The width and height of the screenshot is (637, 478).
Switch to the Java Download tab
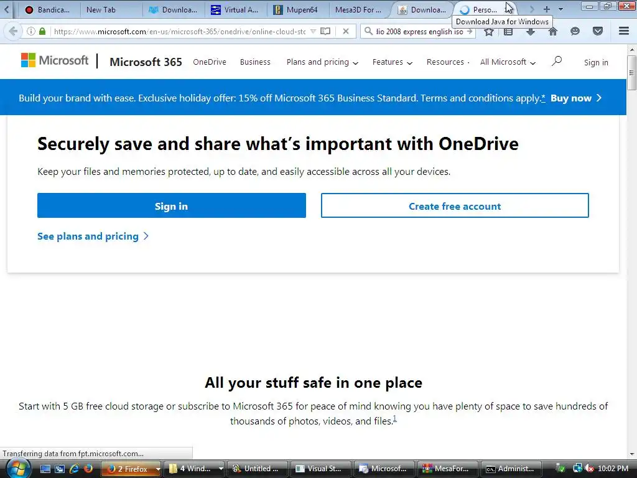[x=421, y=9]
